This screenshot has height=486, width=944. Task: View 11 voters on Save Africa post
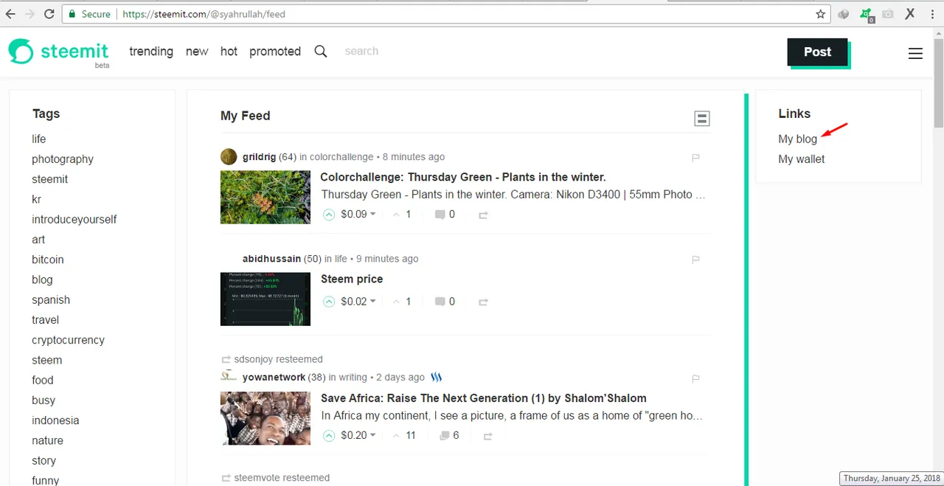tap(404, 436)
